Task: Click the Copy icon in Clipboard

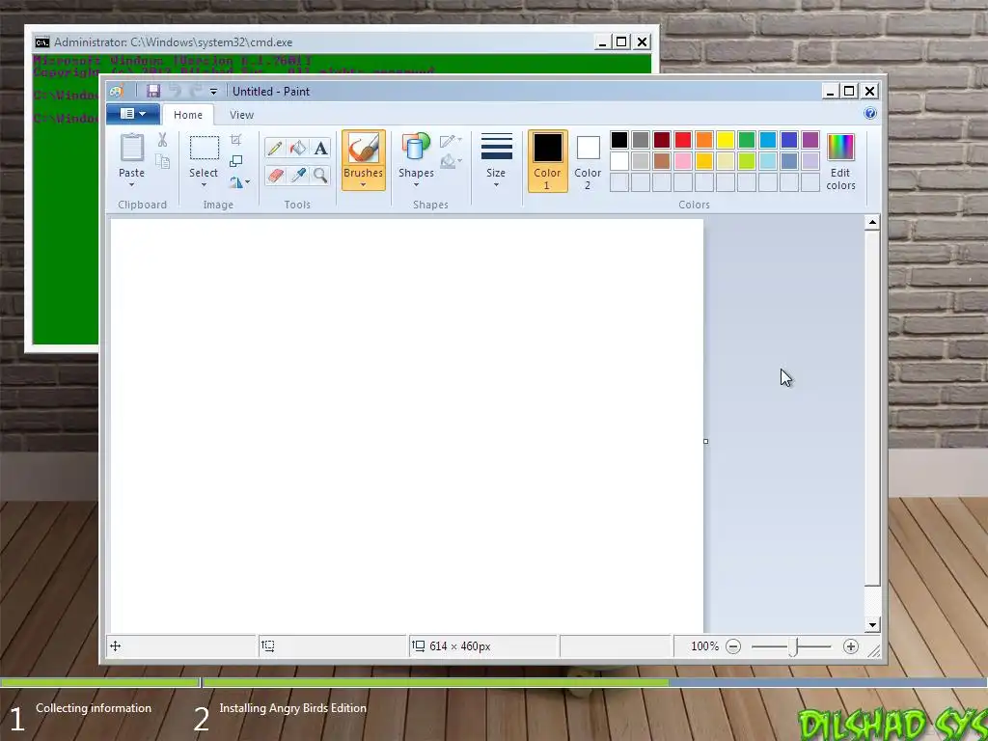Action: point(162,161)
